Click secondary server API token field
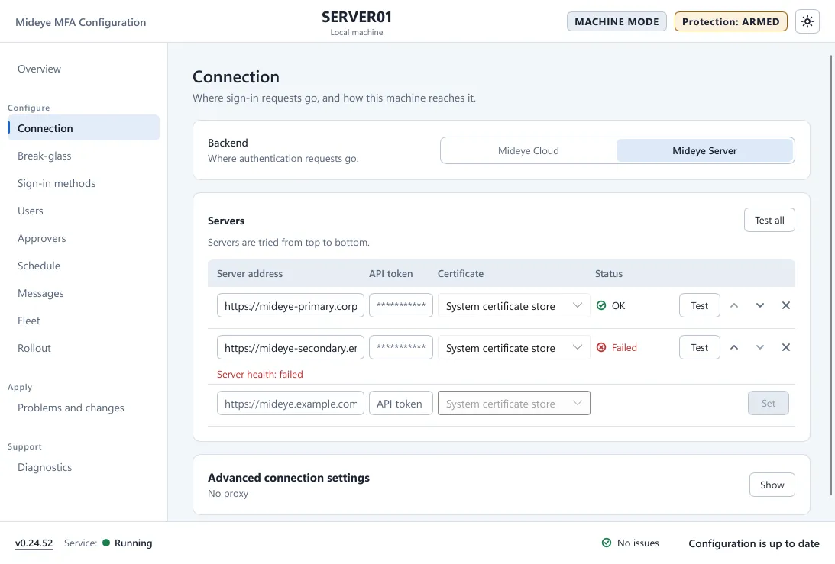This screenshot has width=835, height=564. 400,348
